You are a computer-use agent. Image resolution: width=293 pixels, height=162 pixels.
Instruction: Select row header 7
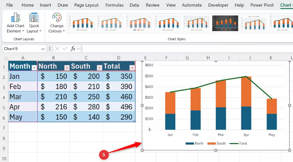(x=4, y=128)
